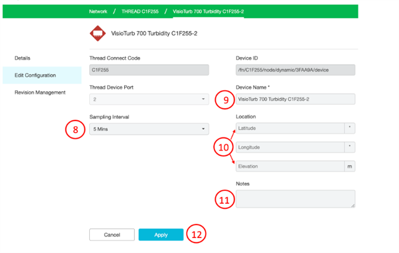
Task: Click into the Latitude field
Action: [x=290, y=128]
